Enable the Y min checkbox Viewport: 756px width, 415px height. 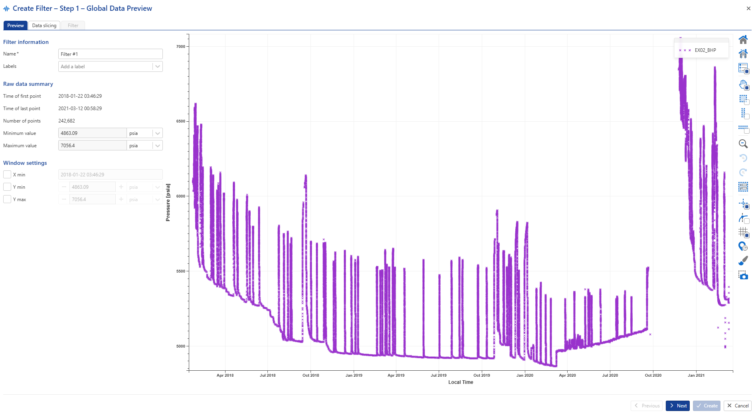tap(7, 187)
